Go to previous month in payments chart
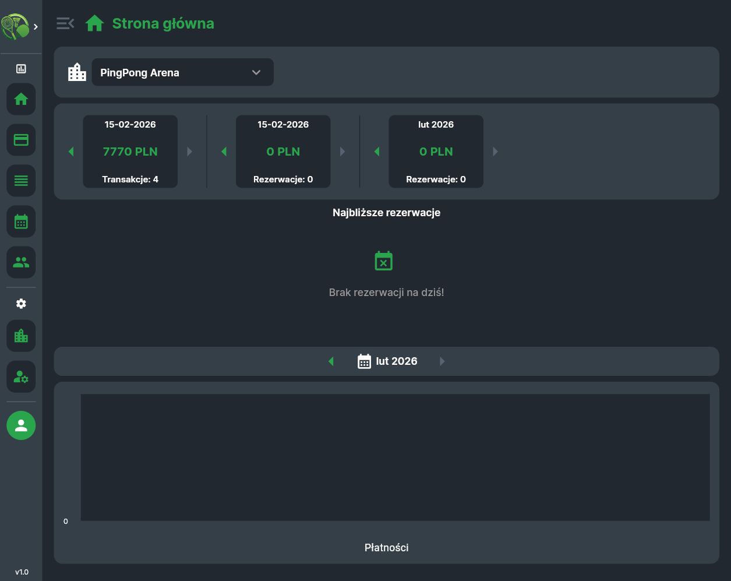This screenshot has width=731, height=581. click(x=331, y=361)
